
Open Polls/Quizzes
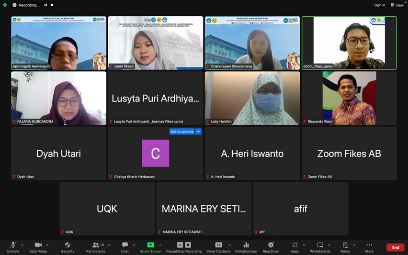click(246, 245)
